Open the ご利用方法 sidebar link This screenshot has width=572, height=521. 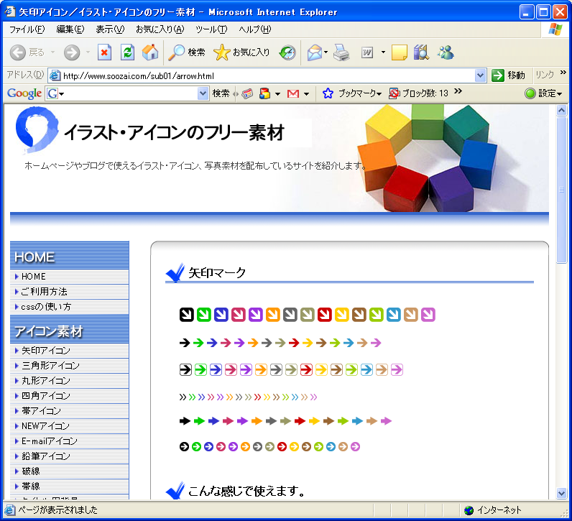44,292
